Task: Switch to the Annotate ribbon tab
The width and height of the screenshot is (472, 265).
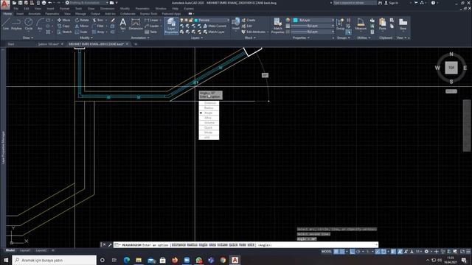Action: coord(35,13)
